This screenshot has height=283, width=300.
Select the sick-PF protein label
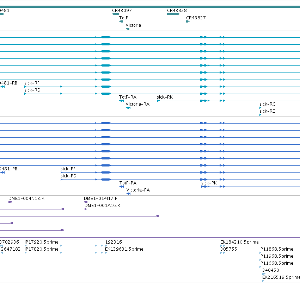tap(68, 169)
